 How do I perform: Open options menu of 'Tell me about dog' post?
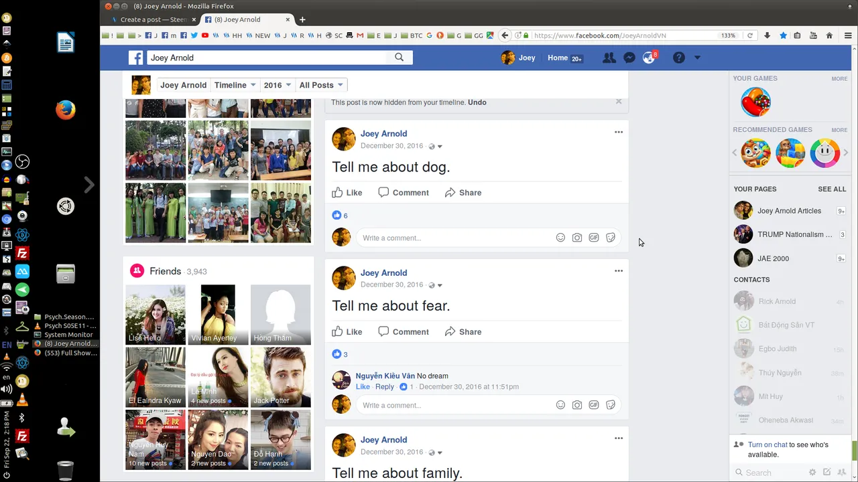619,132
